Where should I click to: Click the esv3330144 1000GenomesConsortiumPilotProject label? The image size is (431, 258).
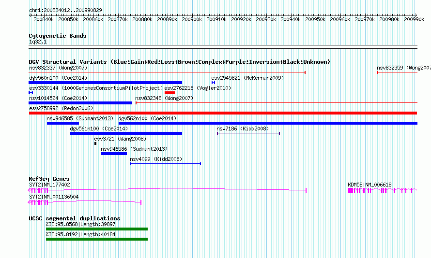coord(96,88)
